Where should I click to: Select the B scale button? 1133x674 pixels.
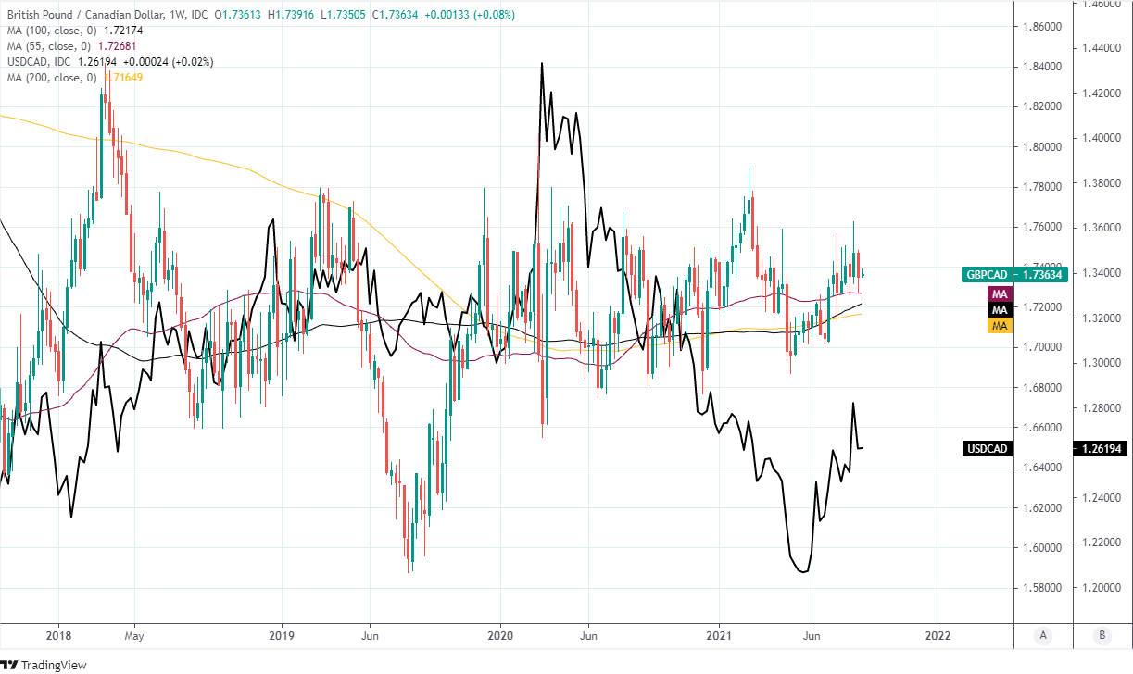coord(1102,635)
